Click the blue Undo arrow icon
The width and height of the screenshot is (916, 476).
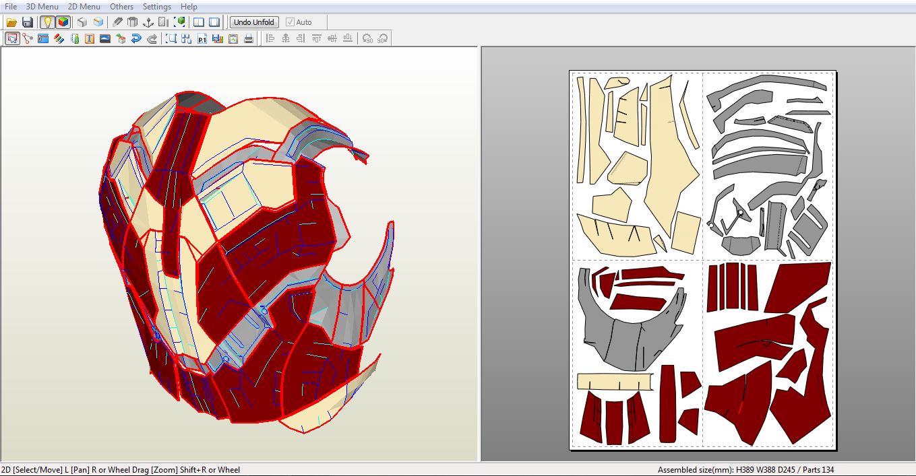tap(136, 38)
